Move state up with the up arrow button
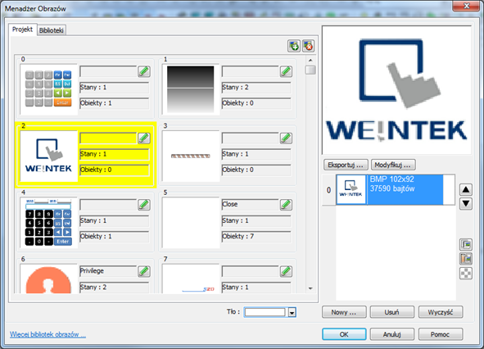484x349 pixels. [x=466, y=189]
